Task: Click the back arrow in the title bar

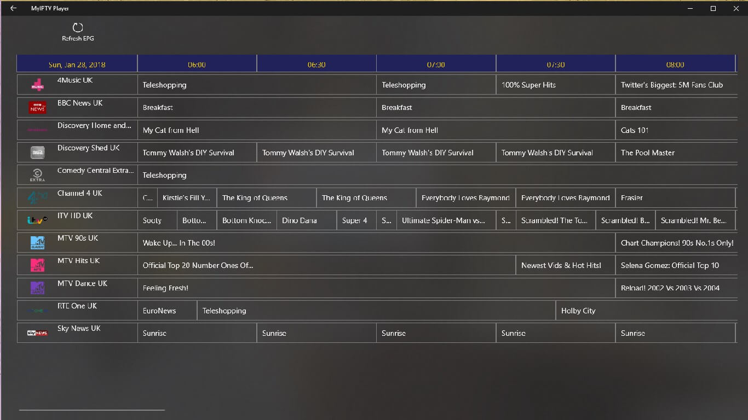Action: [13, 8]
